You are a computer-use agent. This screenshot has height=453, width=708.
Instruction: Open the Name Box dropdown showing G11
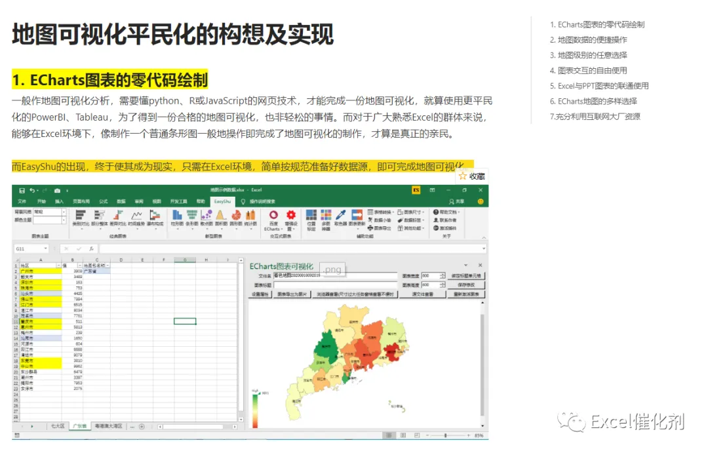click(x=45, y=248)
